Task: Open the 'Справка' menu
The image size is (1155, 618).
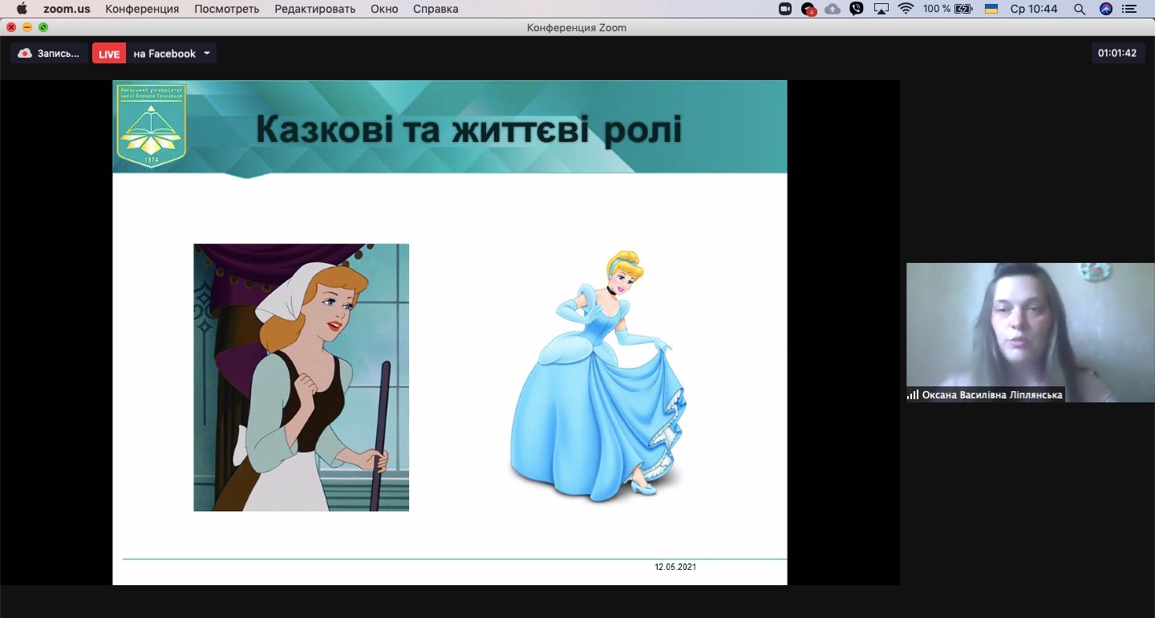Action: click(x=436, y=9)
